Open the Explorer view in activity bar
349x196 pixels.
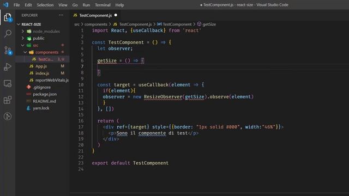tap(8, 17)
